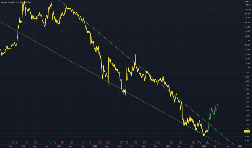Click the 4.20 price axis label

tap(247, 94)
